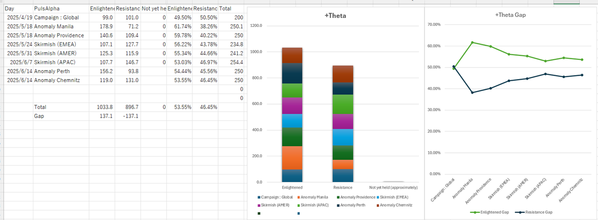Click the "+Theta Gap" line chart title

click(511, 15)
